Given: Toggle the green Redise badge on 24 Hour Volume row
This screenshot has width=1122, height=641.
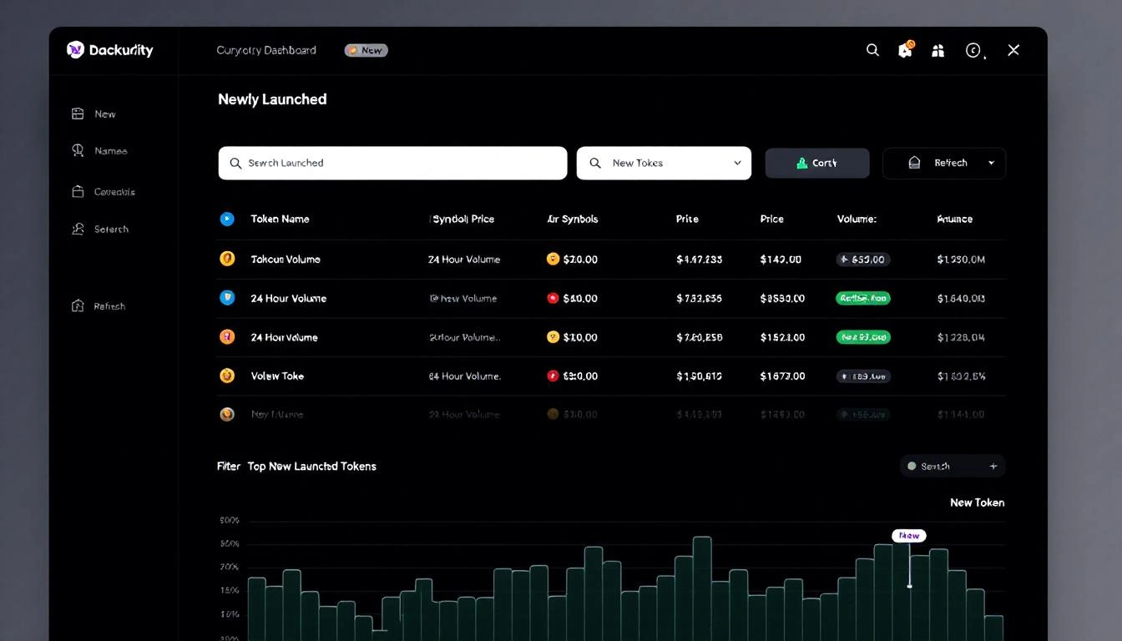Looking at the screenshot, I should 862,298.
